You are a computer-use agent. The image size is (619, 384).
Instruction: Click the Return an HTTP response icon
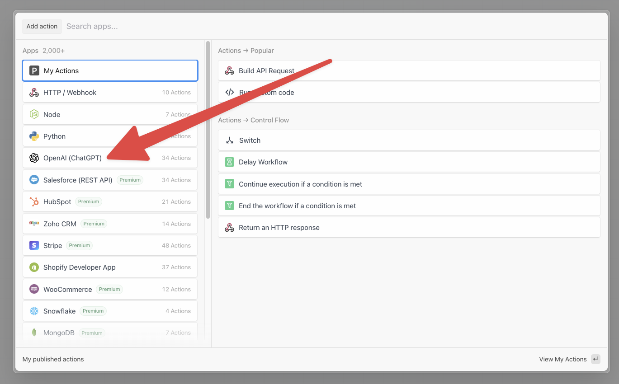tap(230, 228)
